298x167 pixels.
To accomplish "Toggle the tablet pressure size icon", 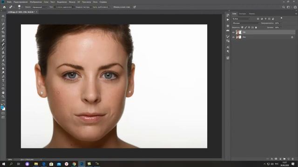I will [135, 7].
